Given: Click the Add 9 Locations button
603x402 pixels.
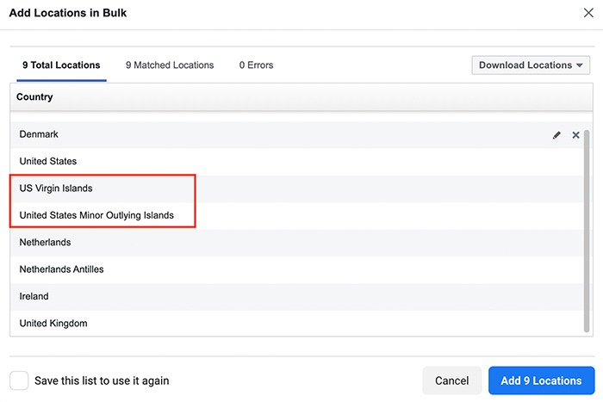Looking at the screenshot, I should click(x=541, y=380).
